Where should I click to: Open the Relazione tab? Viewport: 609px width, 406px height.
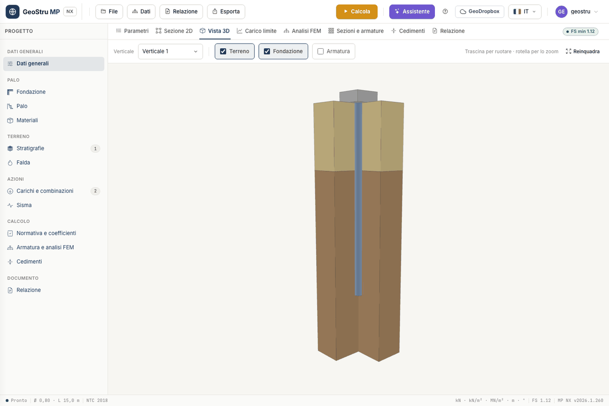(x=448, y=31)
